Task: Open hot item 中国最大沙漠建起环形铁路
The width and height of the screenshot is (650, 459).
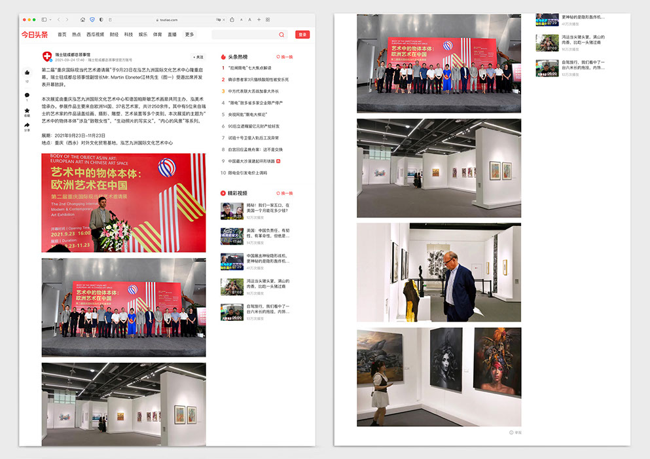Action: [x=251, y=161]
